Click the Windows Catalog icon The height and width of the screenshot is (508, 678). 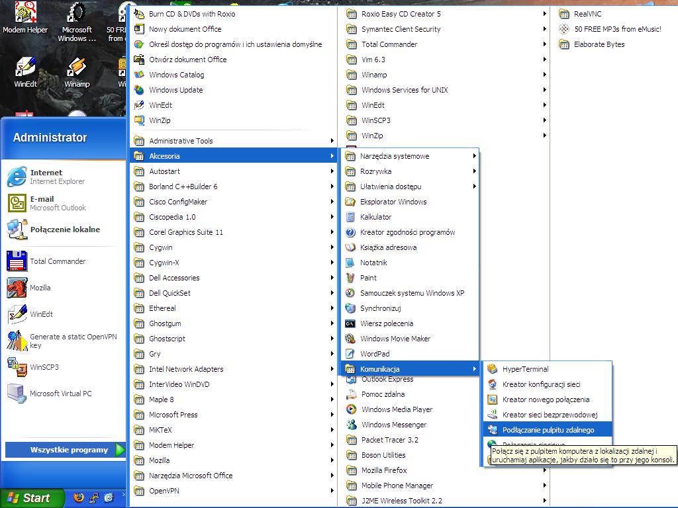pyautogui.click(x=139, y=75)
